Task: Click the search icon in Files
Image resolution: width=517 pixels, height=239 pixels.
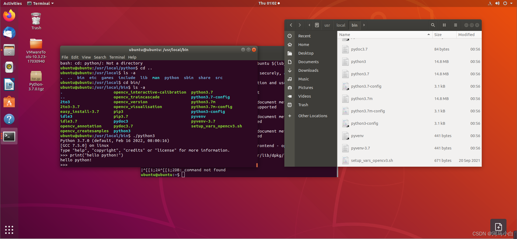Action: pos(433,25)
